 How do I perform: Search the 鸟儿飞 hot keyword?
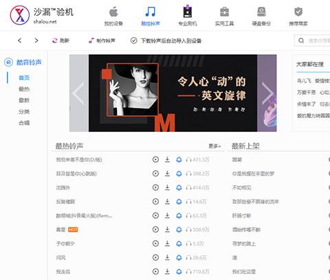304,80
